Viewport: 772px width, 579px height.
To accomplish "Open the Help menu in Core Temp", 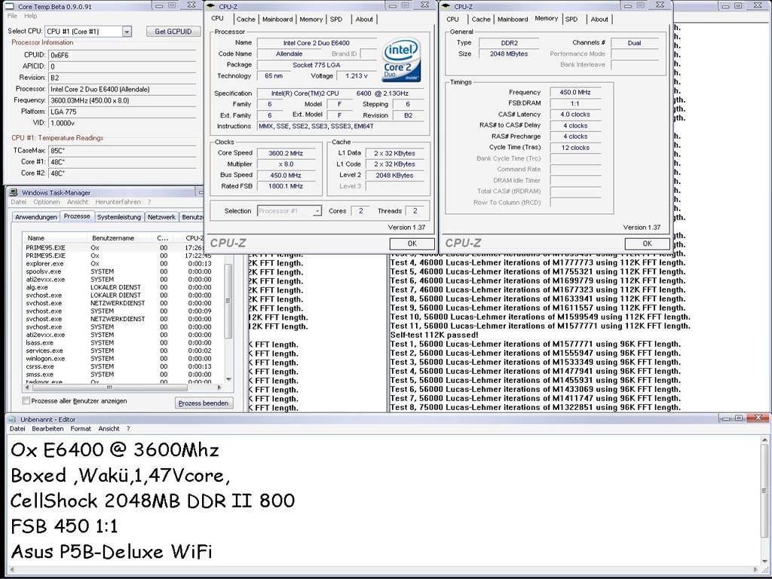I will (x=30, y=16).
